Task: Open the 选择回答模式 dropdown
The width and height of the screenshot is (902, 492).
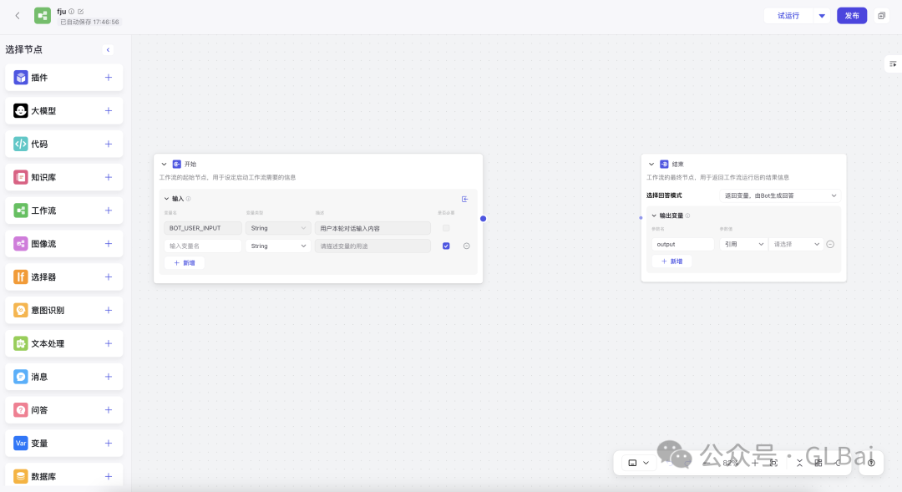Action: pos(780,195)
